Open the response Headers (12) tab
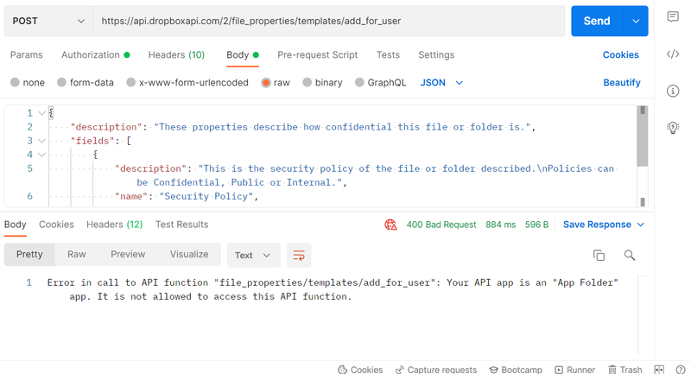 click(x=115, y=225)
